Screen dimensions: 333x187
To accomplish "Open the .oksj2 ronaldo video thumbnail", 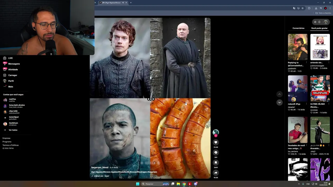I will [320, 130].
